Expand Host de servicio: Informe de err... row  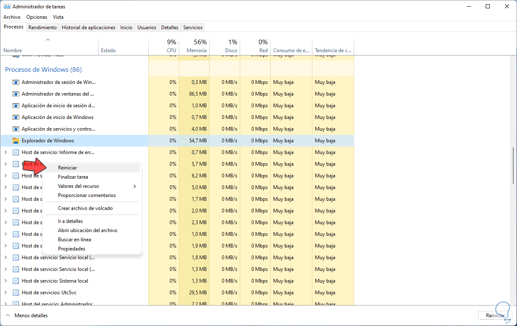(x=5, y=152)
